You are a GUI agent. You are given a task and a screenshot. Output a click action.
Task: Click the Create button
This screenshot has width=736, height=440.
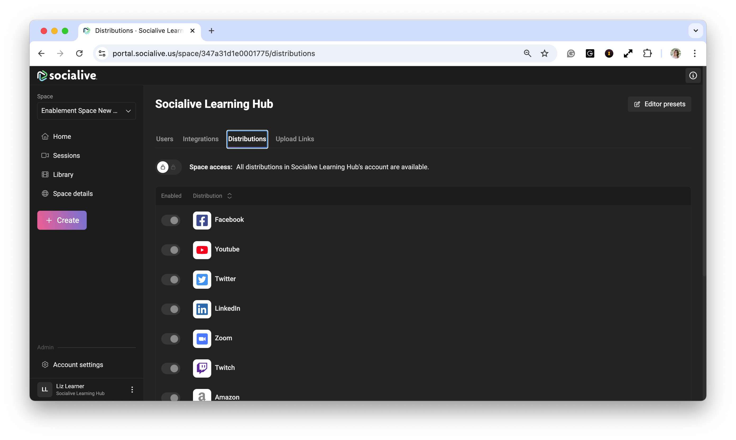pos(62,220)
